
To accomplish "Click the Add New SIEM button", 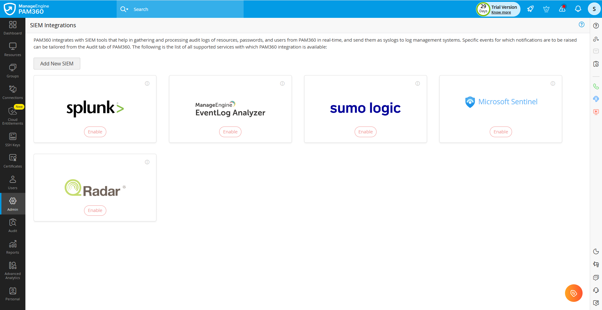I will click(x=57, y=63).
